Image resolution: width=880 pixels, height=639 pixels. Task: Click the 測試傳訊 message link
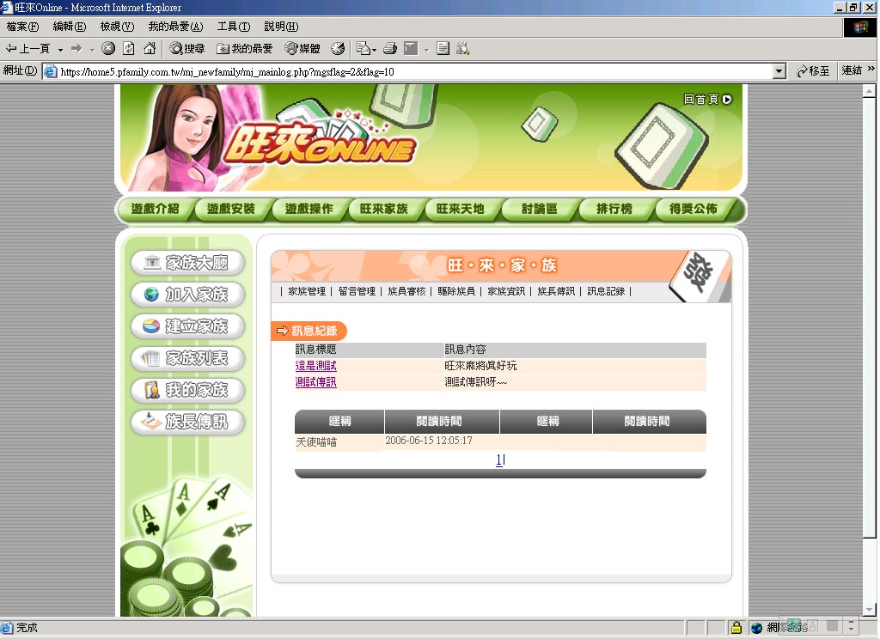315,382
